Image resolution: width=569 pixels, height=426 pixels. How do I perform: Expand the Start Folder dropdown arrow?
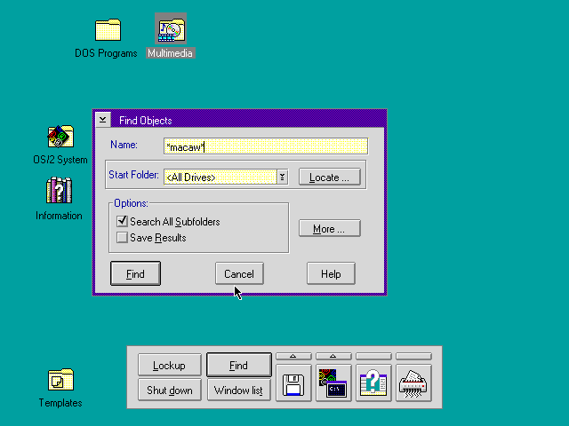(283, 177)
